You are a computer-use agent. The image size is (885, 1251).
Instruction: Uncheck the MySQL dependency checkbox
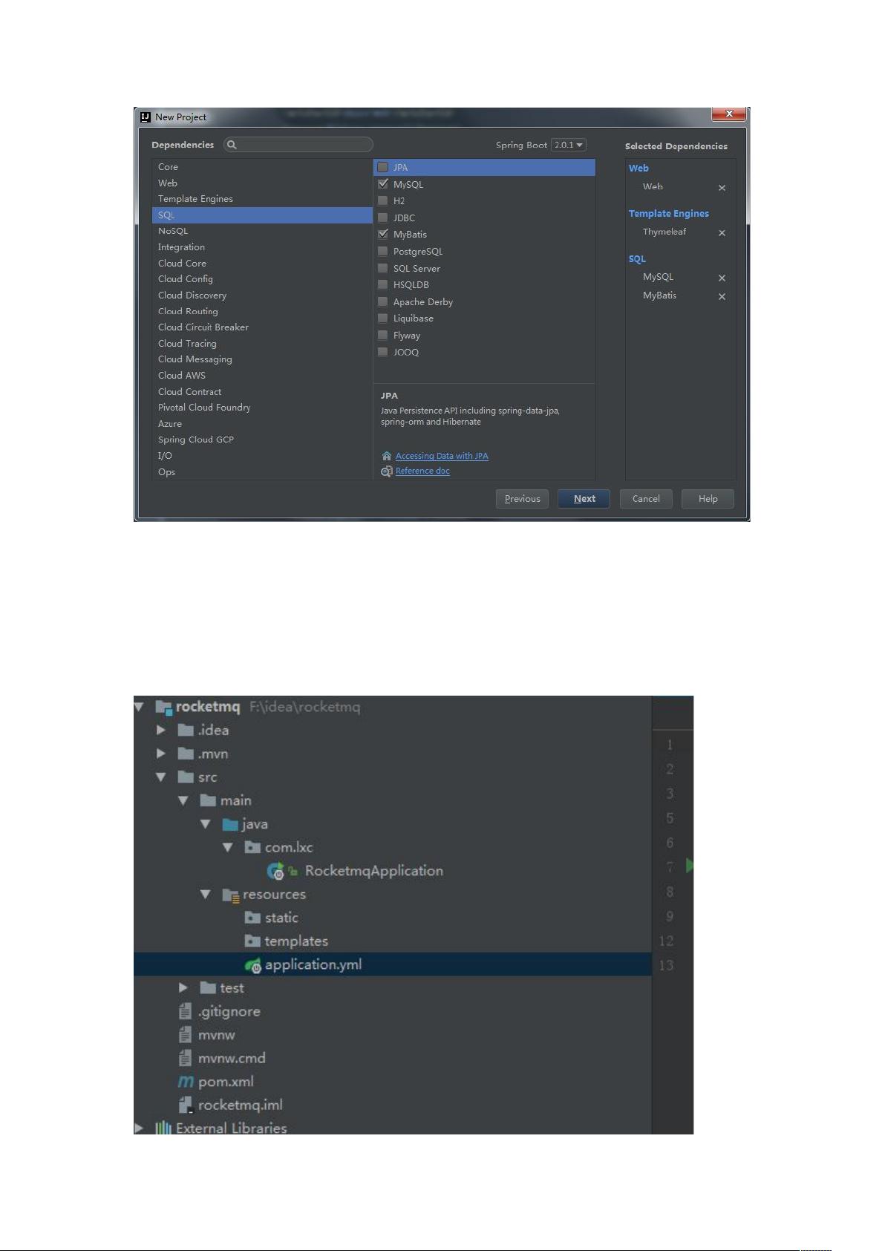pos(383,184)
